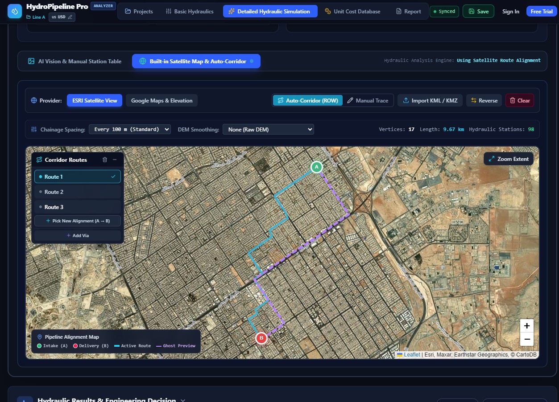The height and width of the screenshot is (402, 559).
Task: Click the green Synced status indicator
Action: (444, 12)
